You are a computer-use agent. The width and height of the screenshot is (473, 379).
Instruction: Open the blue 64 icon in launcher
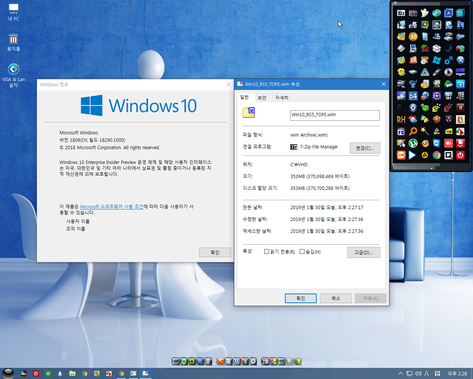[413, 96]
